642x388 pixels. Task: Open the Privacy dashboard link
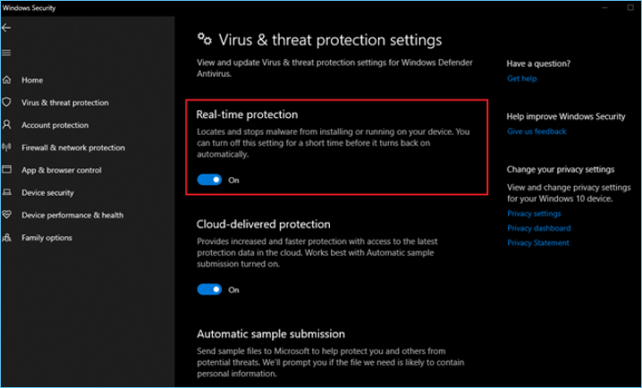tap(538, 228)
